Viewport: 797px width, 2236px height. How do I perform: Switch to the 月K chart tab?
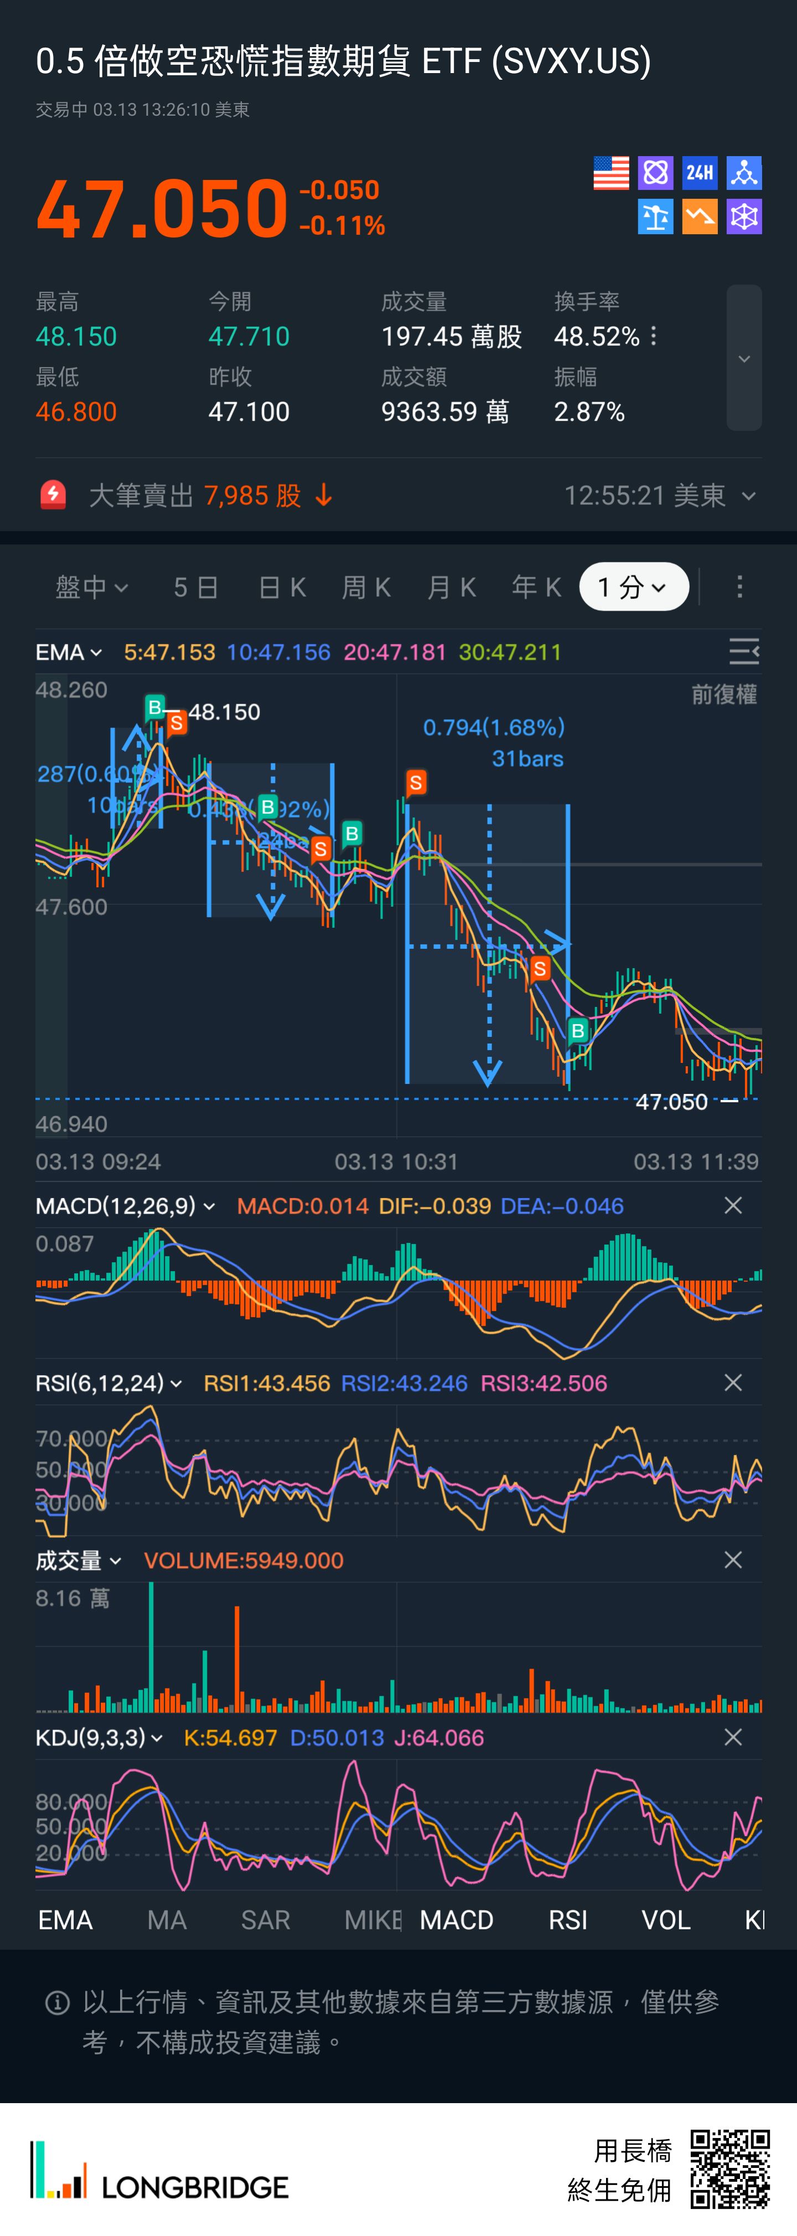[452, 587]
